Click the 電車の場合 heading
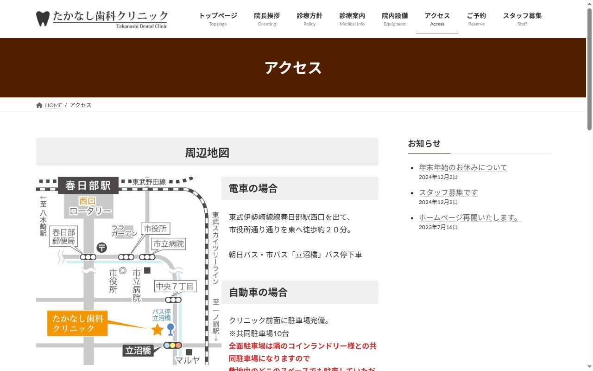The width and height of the screenshot is (593, 371). (253, 188)
